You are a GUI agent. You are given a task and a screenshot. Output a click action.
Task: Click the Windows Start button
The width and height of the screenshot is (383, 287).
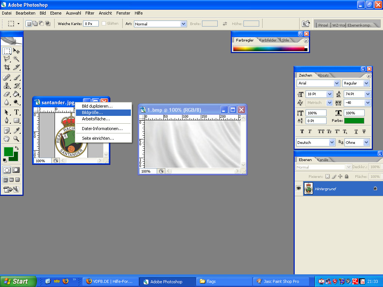pyautogui.click(x=18, y=281)
